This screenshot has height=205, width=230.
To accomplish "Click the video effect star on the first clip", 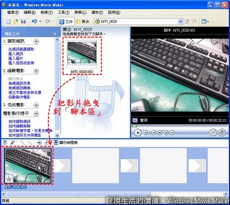I will [9, 179].
